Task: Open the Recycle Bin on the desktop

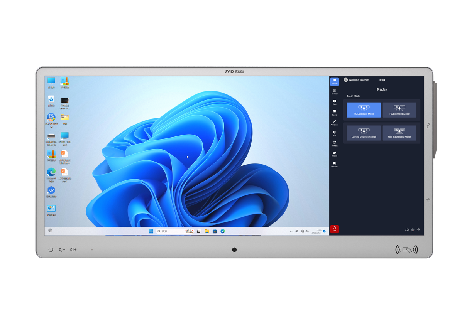Action: click(x=51, y=101)
